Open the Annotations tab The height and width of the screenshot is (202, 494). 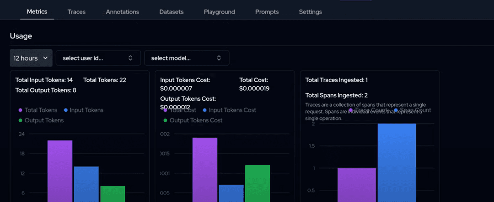[x=122, y=12]
